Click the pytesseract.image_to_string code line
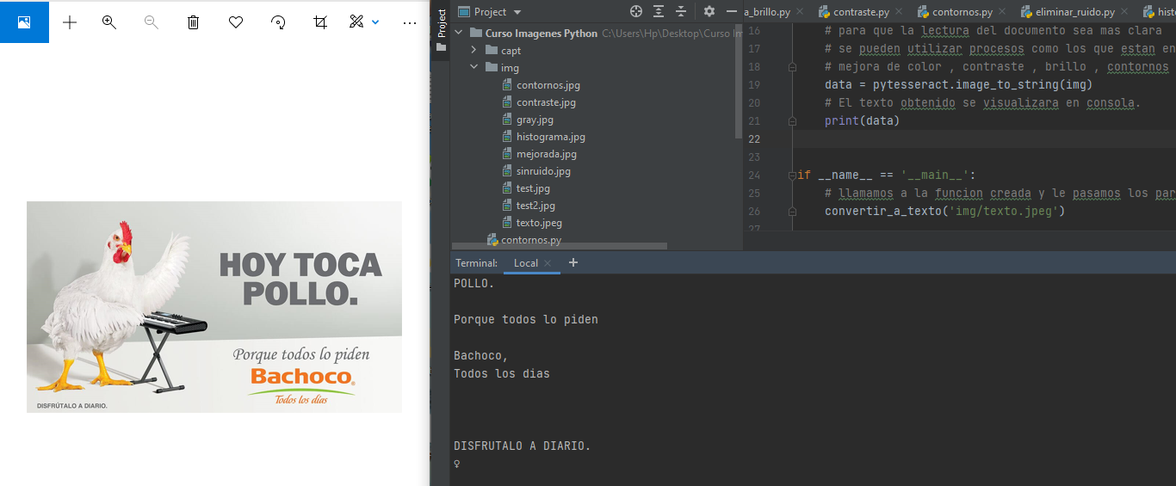The width and height of the screenshot is (1176, 486). point(958,84)
